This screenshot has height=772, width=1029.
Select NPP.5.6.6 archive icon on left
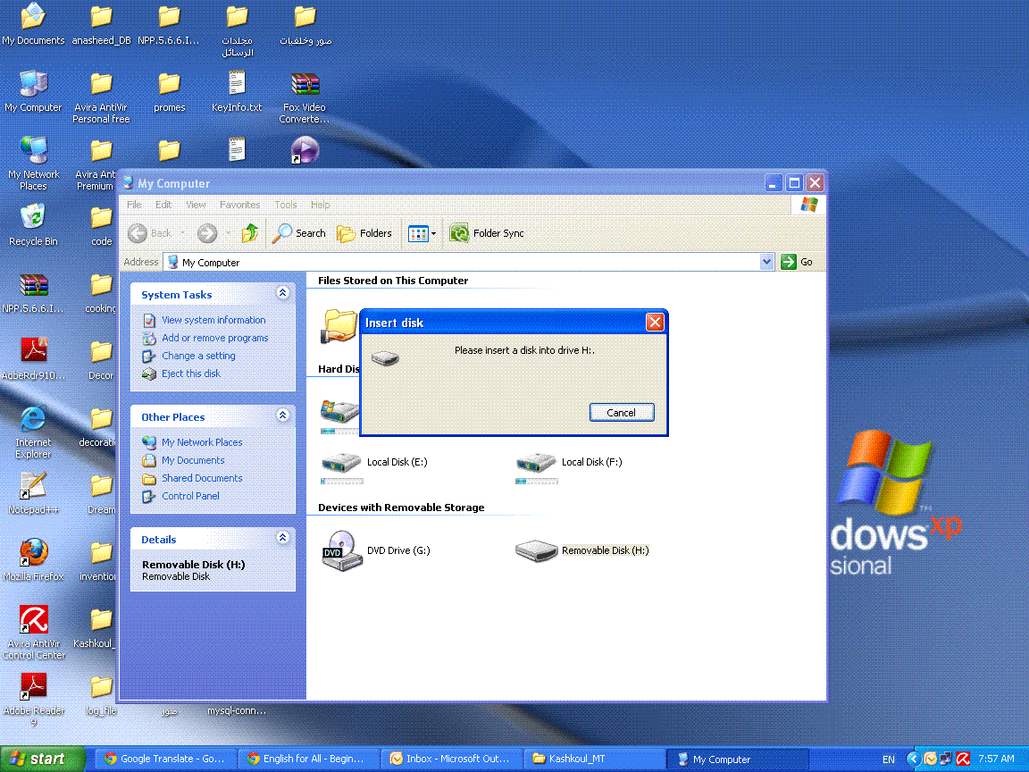(33, 292)
